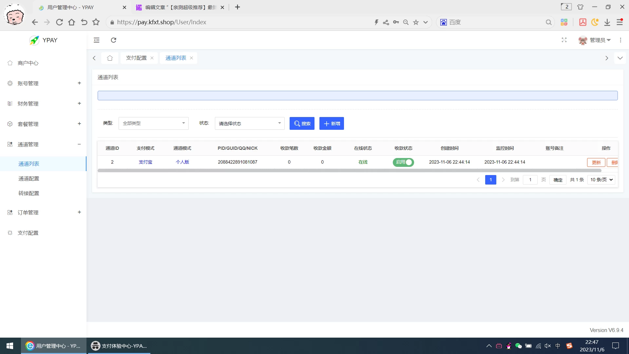Switch to the 支付配置 tab

pos(136,58)
